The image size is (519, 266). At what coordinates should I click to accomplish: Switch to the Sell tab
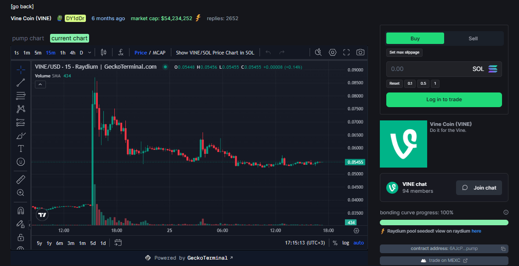473,38
